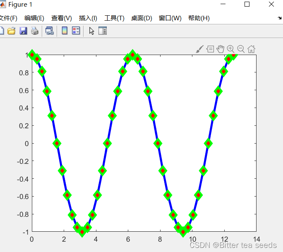Select the pan hand tool
The image size is (283, 252).
[221, 49]
